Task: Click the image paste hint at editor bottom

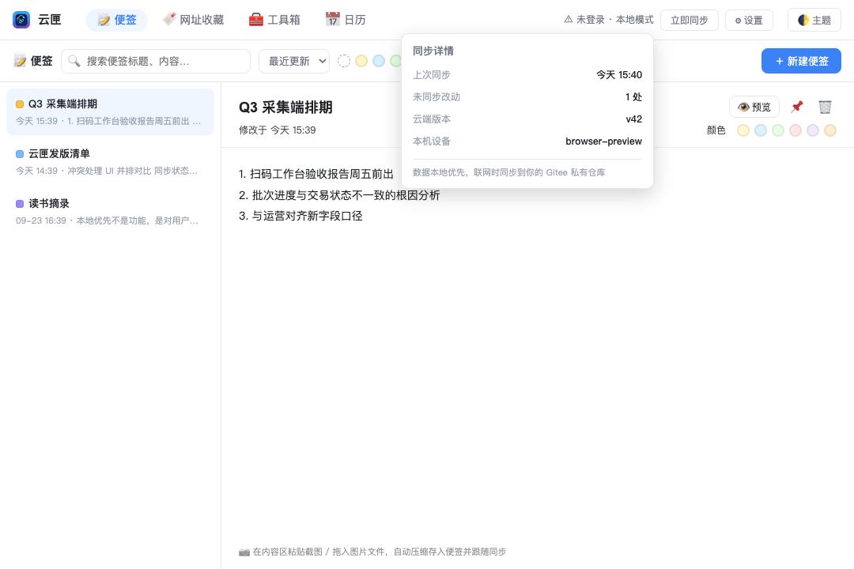Action: tap(372, 552)
